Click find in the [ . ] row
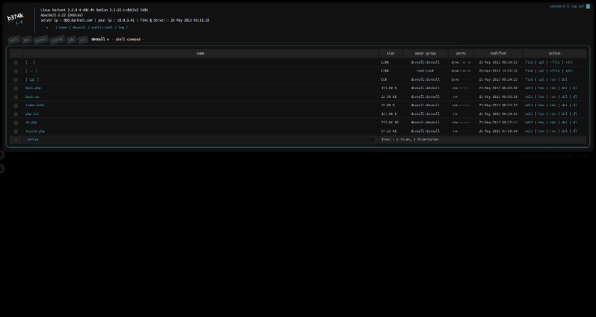Viewport: 596px width, 317px height. [529, 62]
